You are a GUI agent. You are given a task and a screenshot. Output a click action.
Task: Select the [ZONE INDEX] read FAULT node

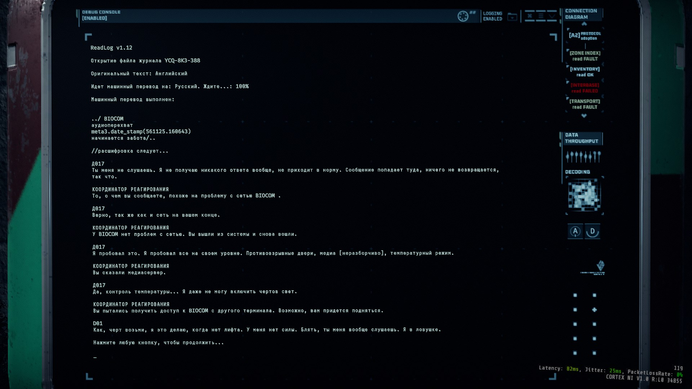(x=585, y=56)
